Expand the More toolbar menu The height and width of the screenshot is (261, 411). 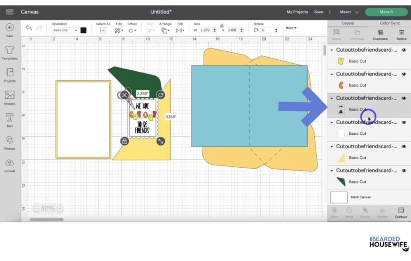[291, 28]
